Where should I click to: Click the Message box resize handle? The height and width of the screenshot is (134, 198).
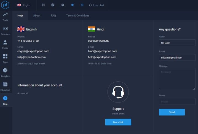(x=194, y=89)
